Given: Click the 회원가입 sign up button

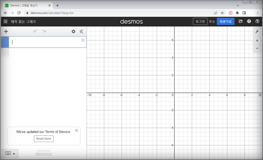Looking at the screenshot, I should pyautogui.click(x=225, y=21).
